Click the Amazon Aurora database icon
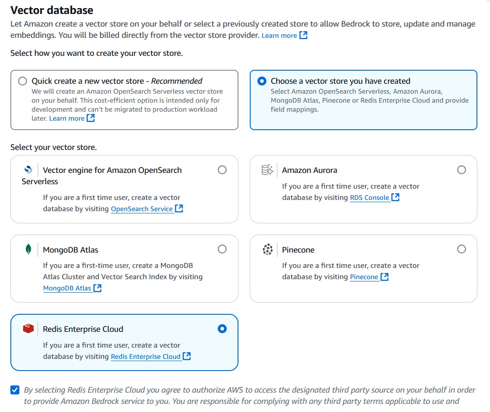 point(267,170)
